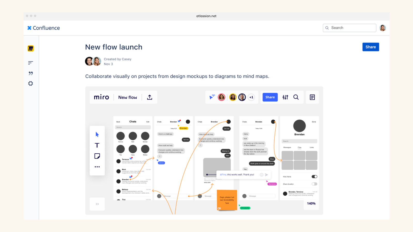Select the sticky note tool
413x232 pixels.
click(97, 156)
